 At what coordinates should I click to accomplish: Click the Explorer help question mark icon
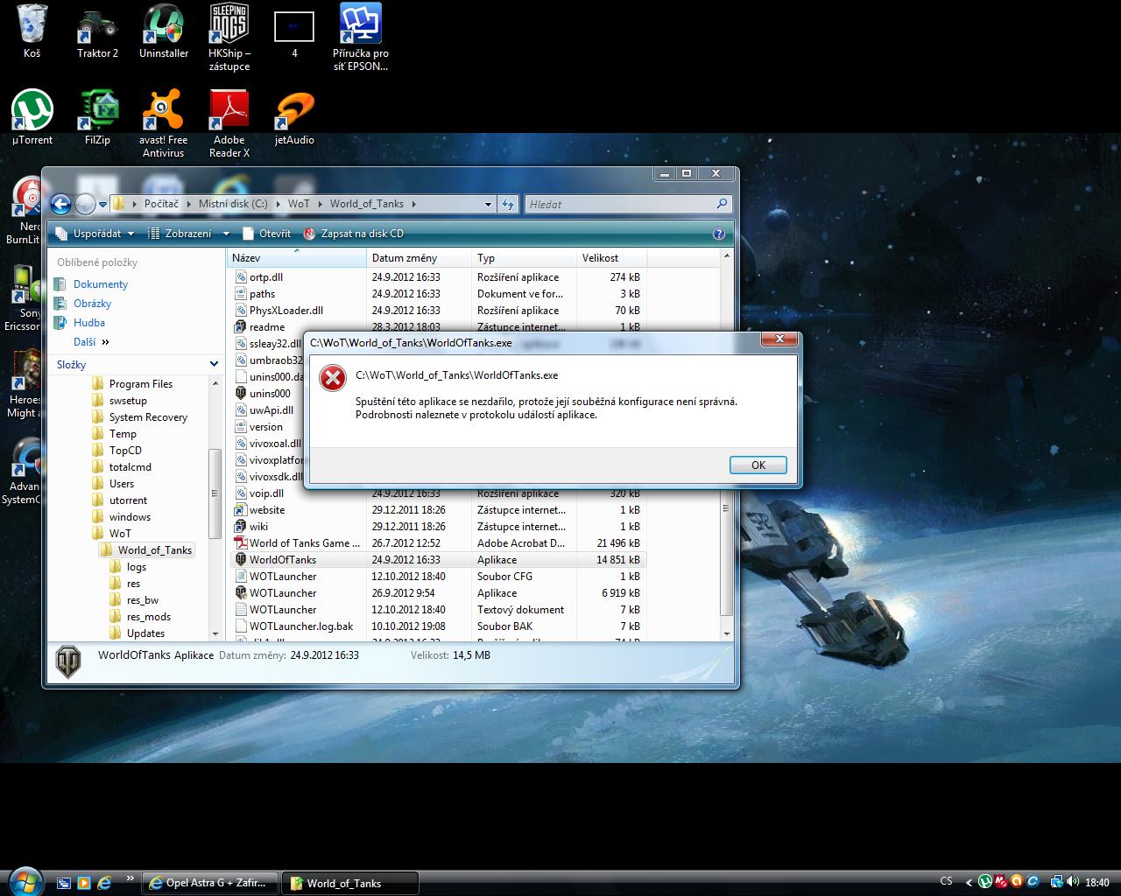point(719,234)
